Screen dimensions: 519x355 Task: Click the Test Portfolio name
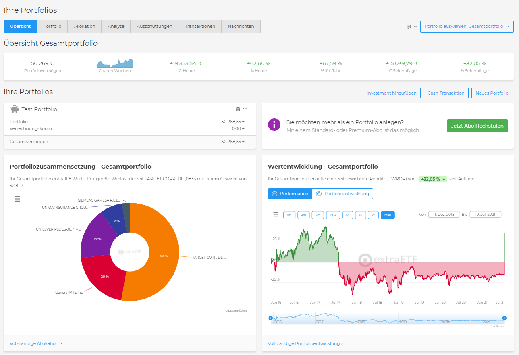click(39, 109)
